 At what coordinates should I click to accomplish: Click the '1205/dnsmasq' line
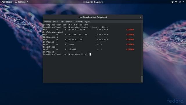tap(50, 37)
